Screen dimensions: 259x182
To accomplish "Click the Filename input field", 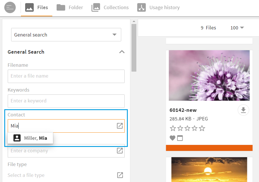I will pyautogui.click(x=66, y=76).
